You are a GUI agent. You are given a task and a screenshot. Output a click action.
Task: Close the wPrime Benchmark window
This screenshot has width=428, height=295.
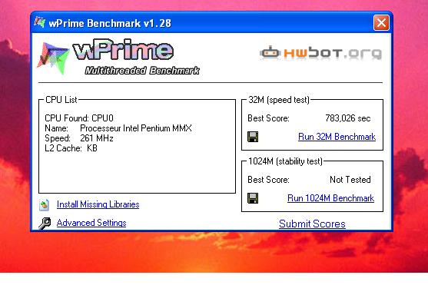[381, 22]
